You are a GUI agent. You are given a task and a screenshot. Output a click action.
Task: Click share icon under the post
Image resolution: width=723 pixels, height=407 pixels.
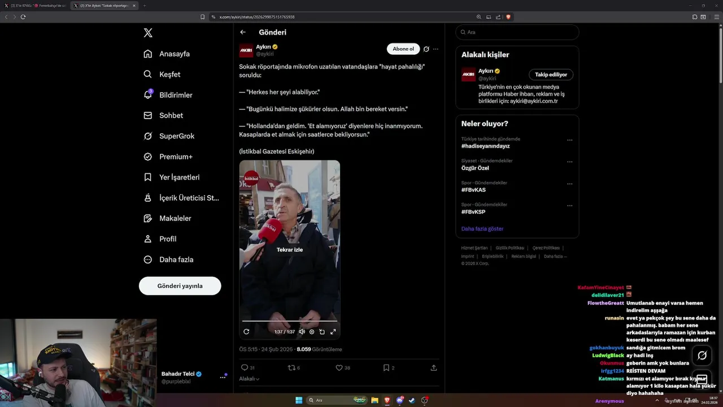click(x=434, y=367)
